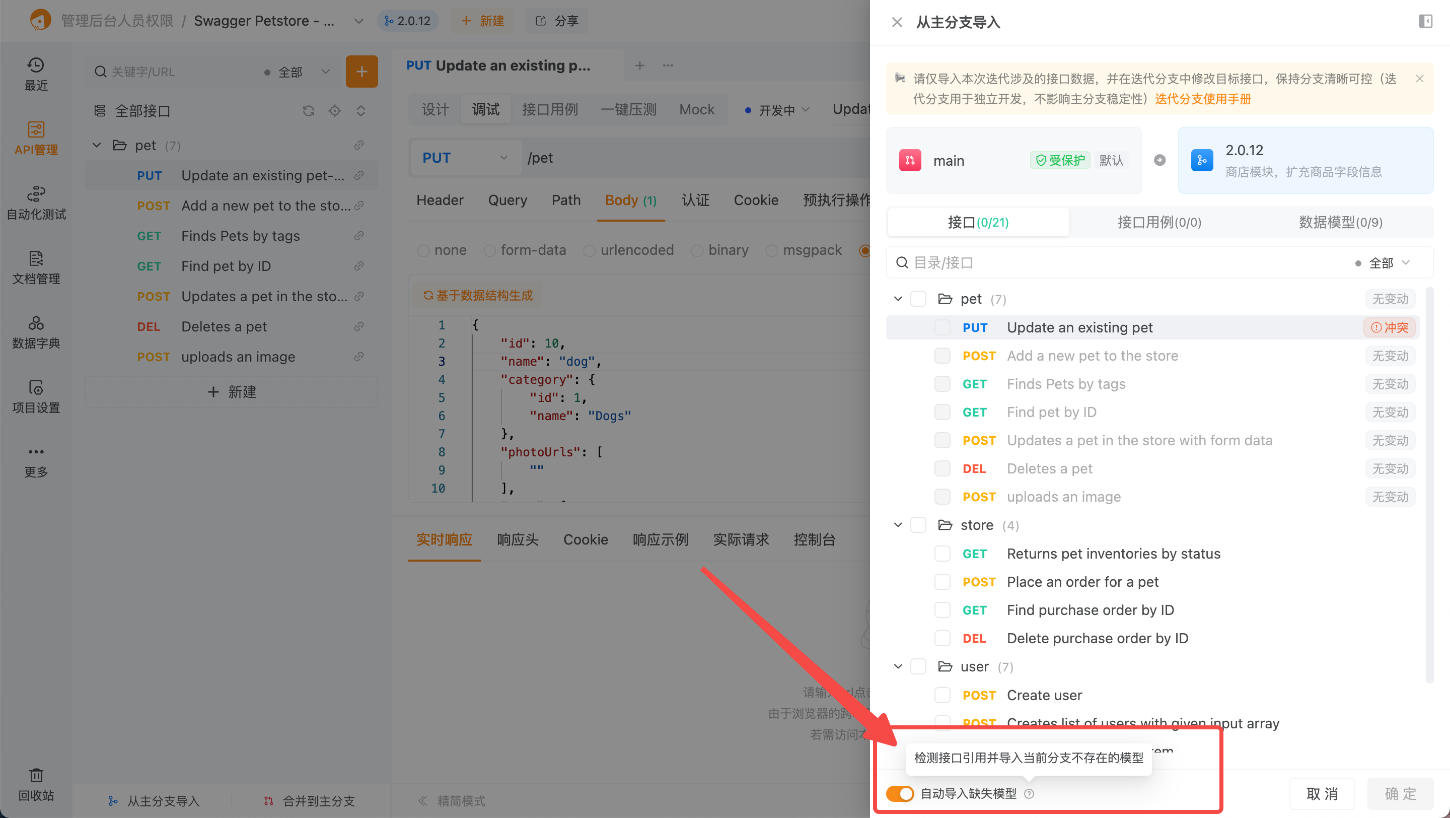Close the 从主分支导入 panel
Screen dimensions: 1450x818
tap(897, 22)
